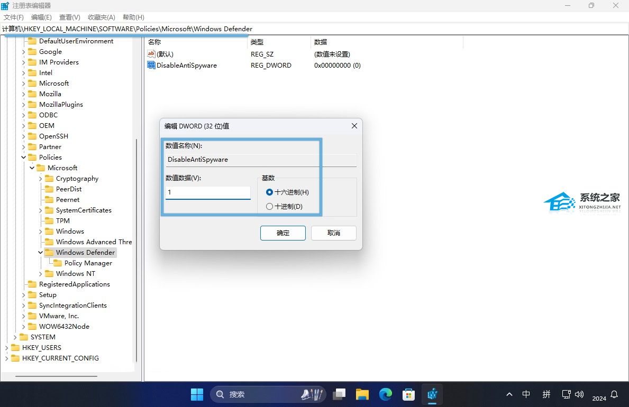Launch Microsoft Edge from the taskbar
This screenshot has width=629, height=407.
[386, 394]
